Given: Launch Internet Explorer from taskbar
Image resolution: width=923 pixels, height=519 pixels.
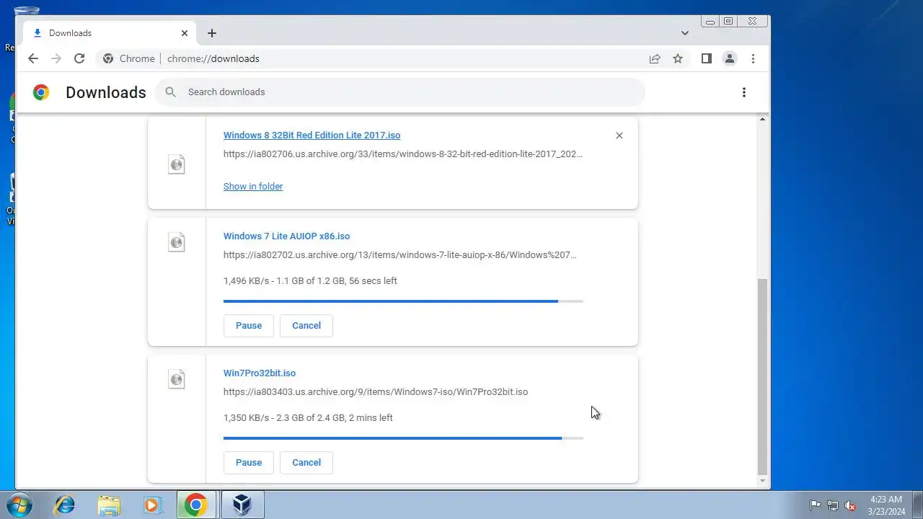Looking at the screenshot, I should [x=65, y=505].
